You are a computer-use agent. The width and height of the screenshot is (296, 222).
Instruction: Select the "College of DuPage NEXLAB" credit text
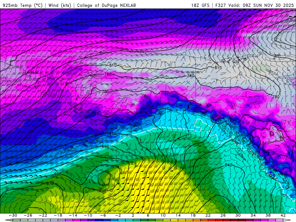[106, 5]
